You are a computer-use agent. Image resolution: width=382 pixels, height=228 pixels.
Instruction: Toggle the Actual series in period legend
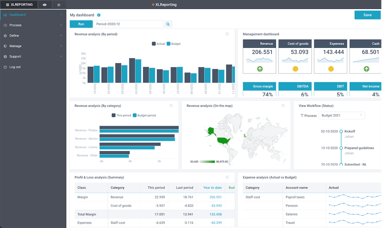pos(159,44)
